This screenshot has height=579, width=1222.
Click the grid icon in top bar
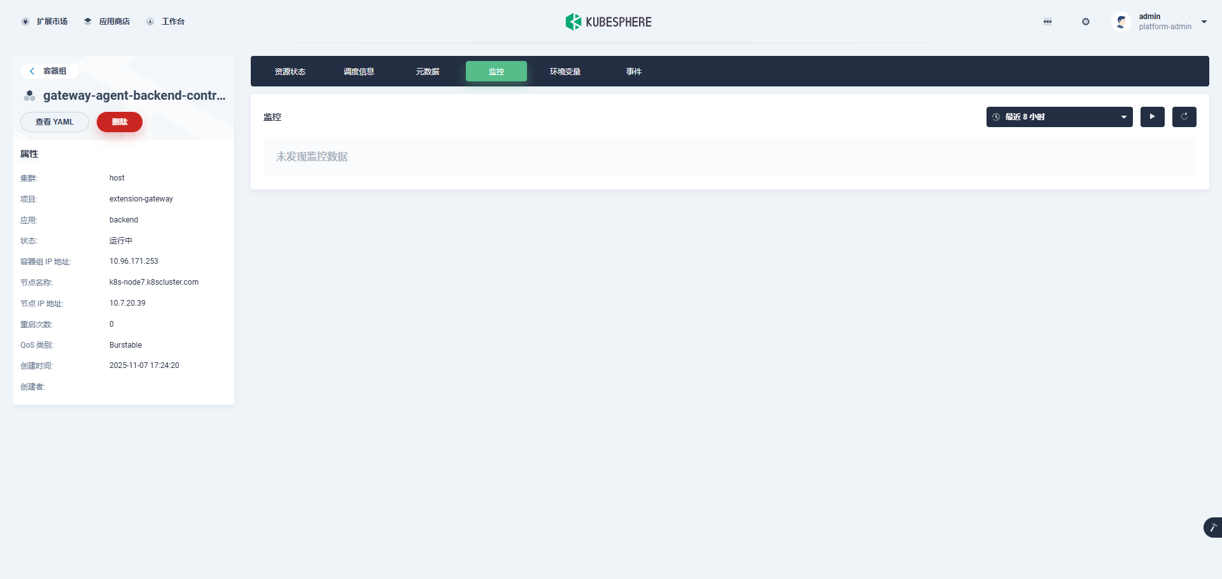click(x=1047, y=22)
